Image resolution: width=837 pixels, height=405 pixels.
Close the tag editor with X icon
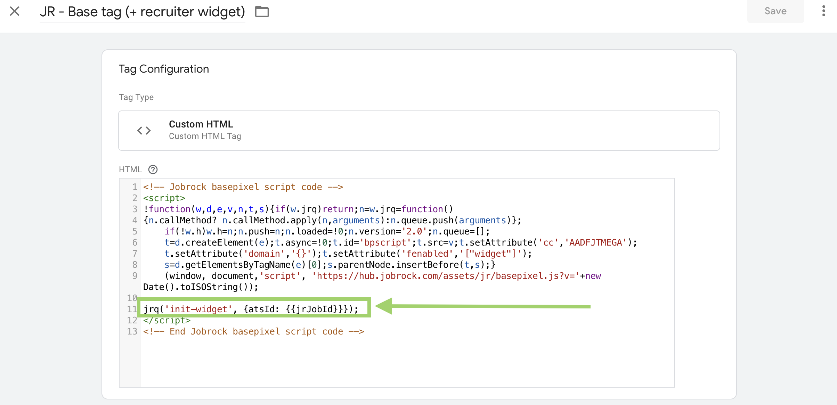click(x=15, y=11)
